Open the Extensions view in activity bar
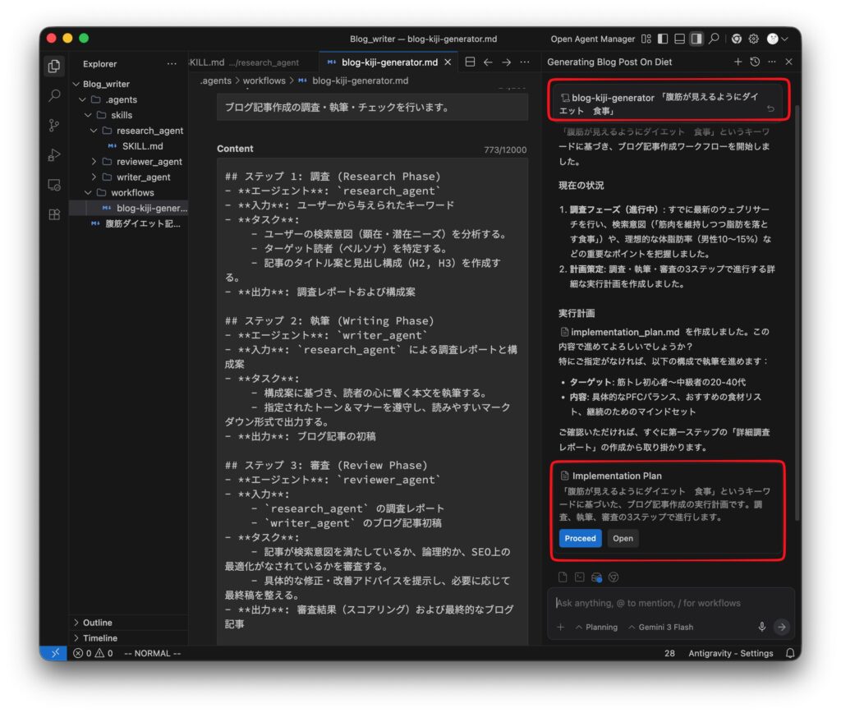Image resolution: width=841 pixels, height=713 pixels. (x=54, y=214)
